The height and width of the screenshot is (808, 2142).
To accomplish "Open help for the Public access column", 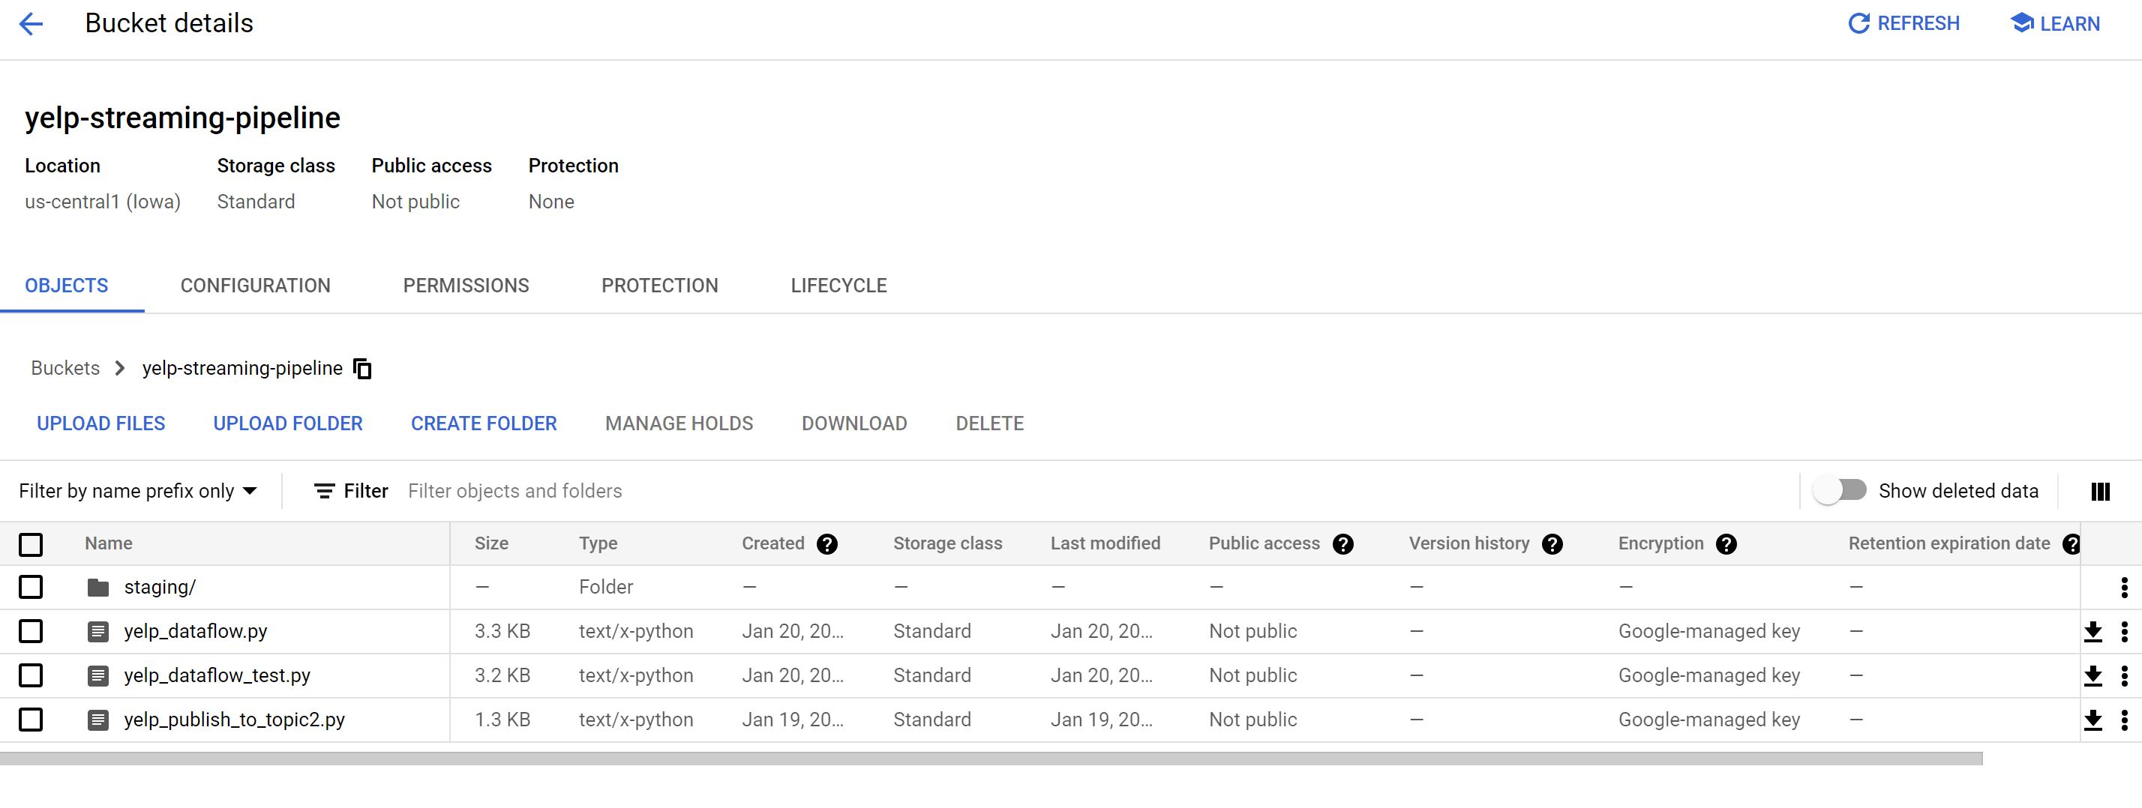I will (1343, 543).
